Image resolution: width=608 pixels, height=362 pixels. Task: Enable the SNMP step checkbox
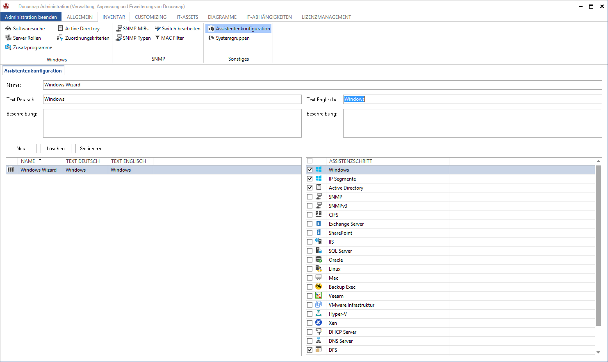310,197
